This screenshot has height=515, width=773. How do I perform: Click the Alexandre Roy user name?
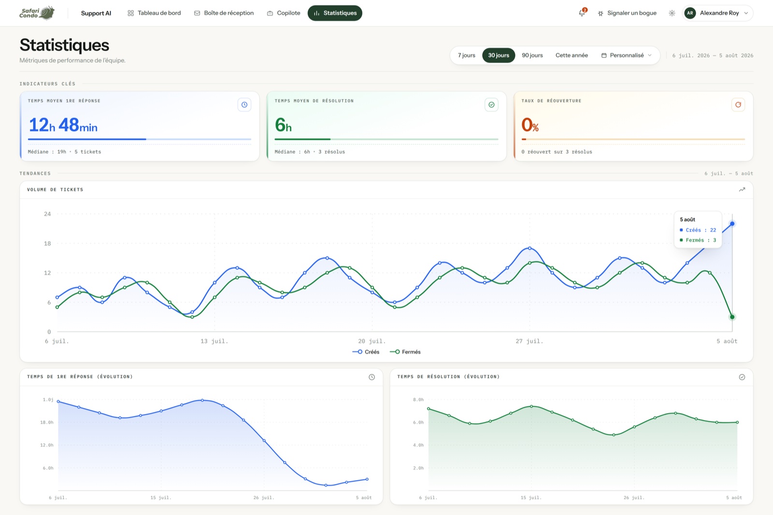719,13
